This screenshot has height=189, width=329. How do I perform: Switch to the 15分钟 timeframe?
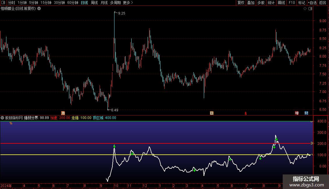click(x=46, y=3)
